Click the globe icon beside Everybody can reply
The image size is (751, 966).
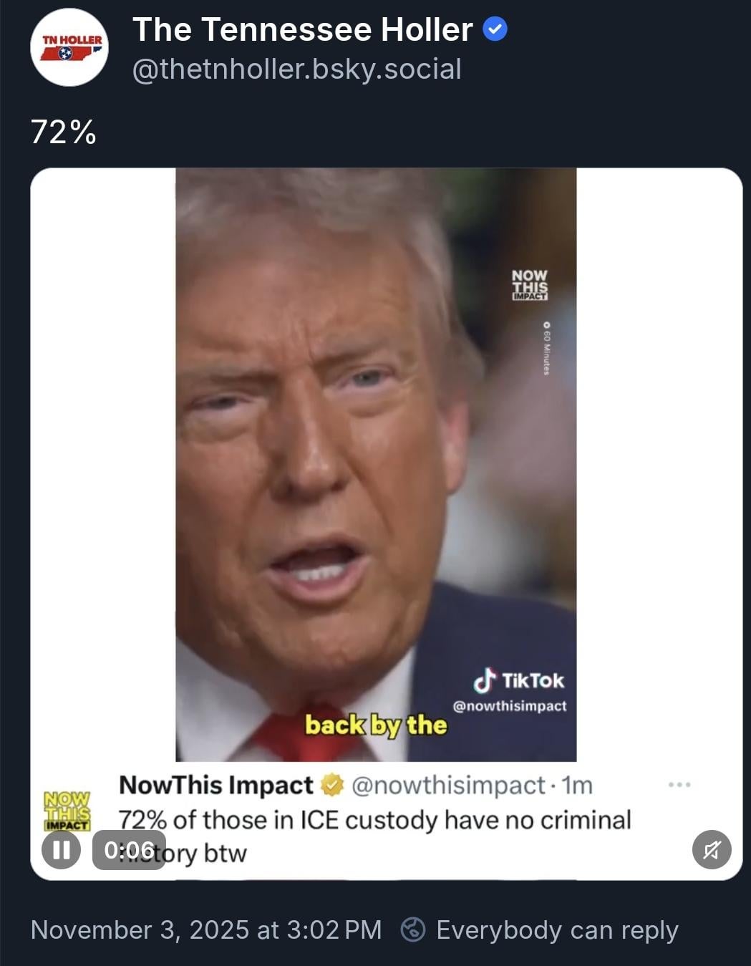[x=413, y=929]
